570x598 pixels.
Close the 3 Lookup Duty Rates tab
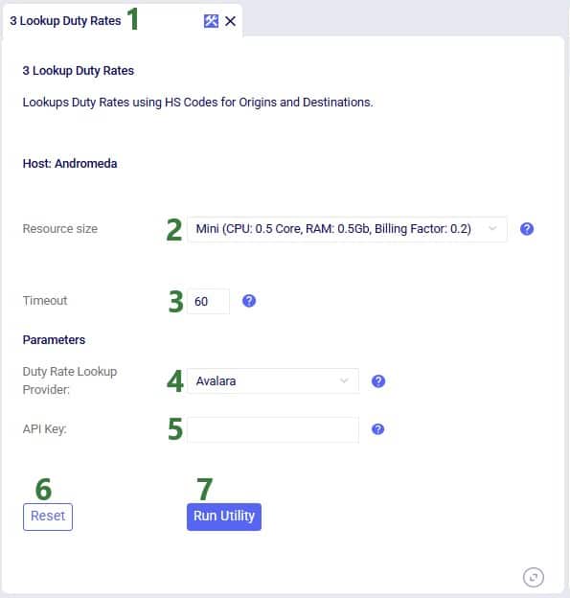(x=230, y=21)
